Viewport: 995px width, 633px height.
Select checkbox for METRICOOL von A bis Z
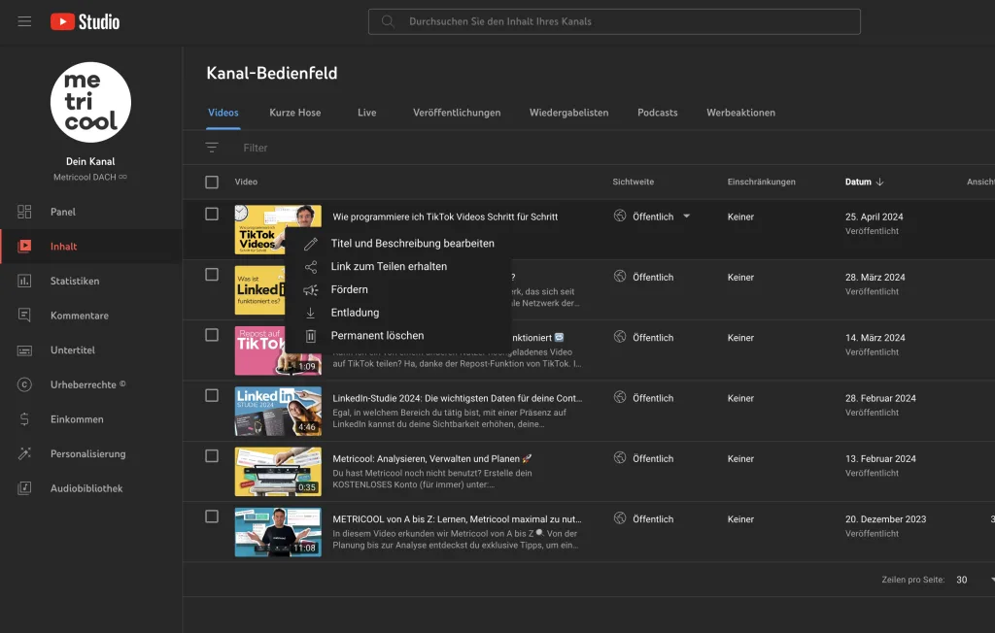[212, 516]
